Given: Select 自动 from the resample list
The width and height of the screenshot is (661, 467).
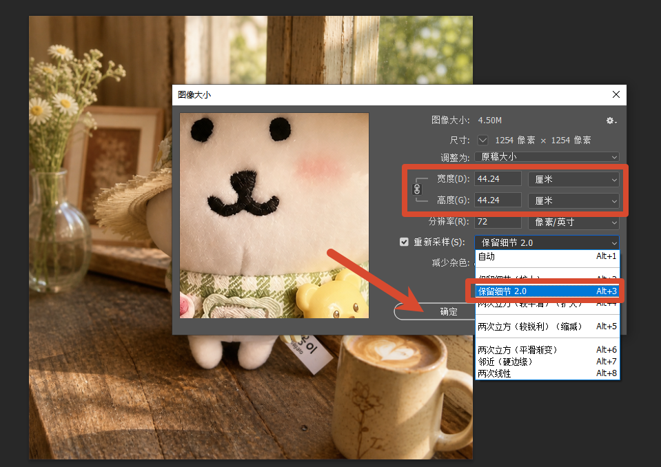Looking at the screenshot, I should pyautogui.click(x=547, y=256).
